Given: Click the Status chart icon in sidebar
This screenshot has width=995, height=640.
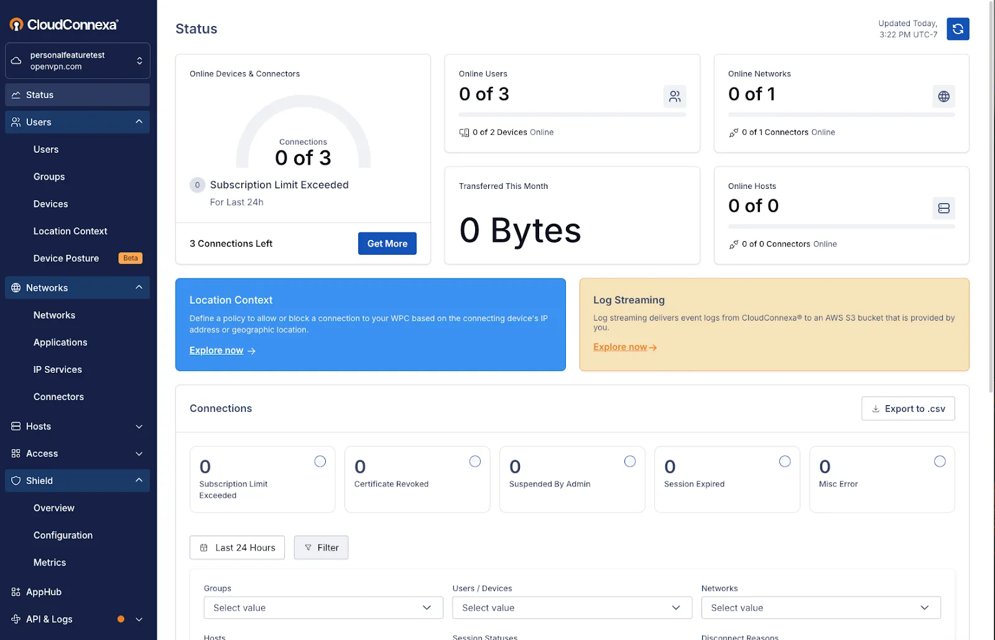Looking at the screenshot, I should tap(16, 95).
